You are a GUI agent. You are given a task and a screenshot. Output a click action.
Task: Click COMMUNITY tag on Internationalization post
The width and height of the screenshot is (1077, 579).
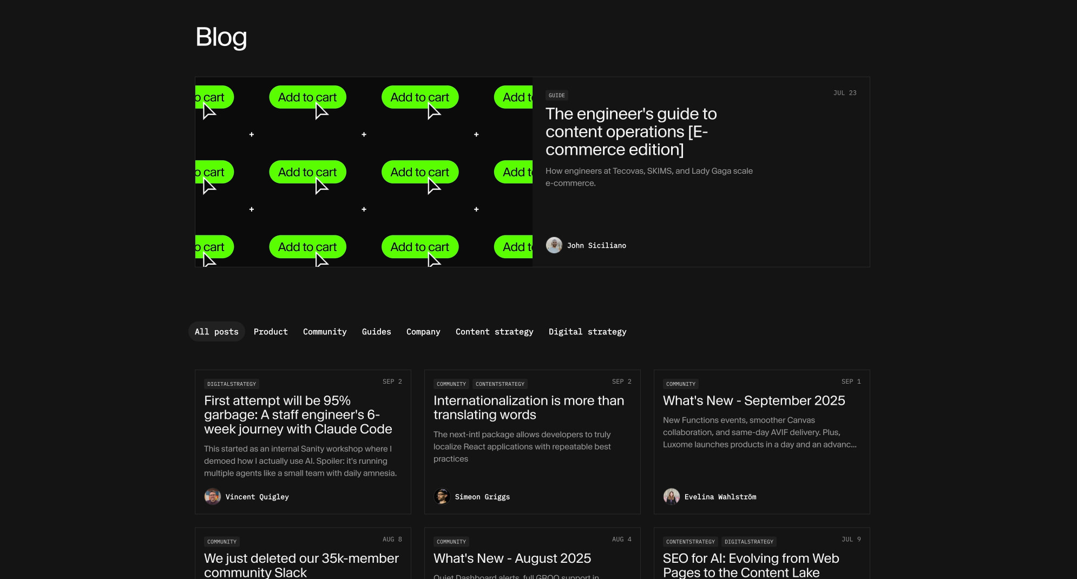tap(451, 384)
